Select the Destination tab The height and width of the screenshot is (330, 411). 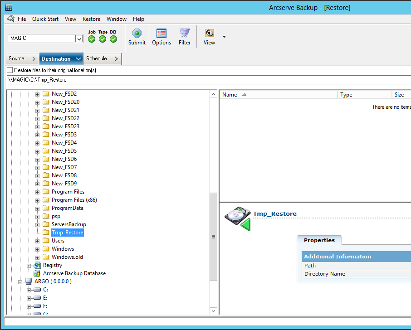(61, 58)
